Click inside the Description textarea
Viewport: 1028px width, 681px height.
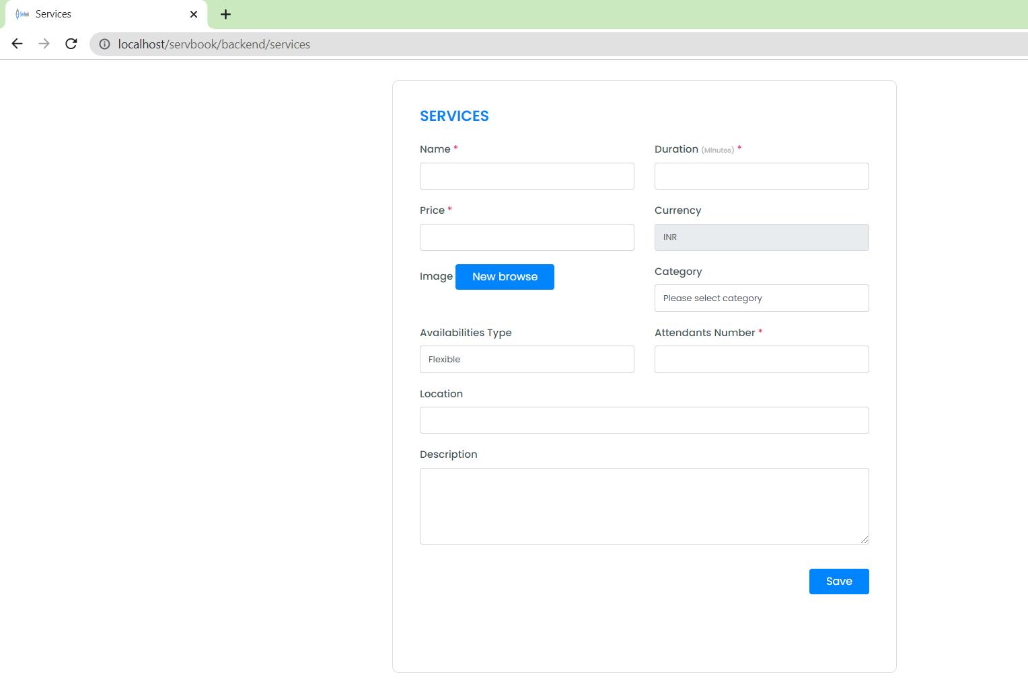coord(644,506)
